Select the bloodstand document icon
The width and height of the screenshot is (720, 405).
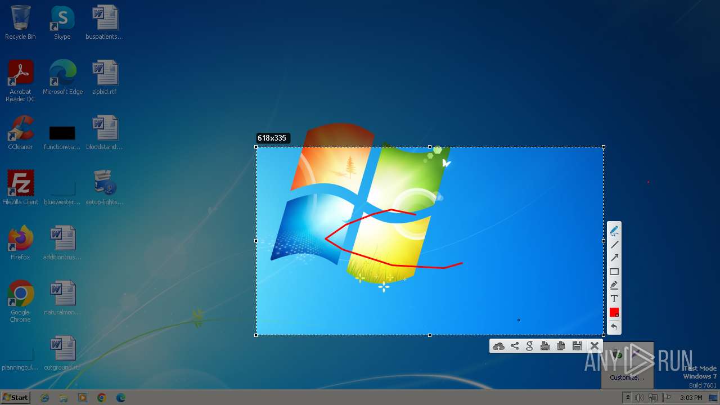(105, 133)
